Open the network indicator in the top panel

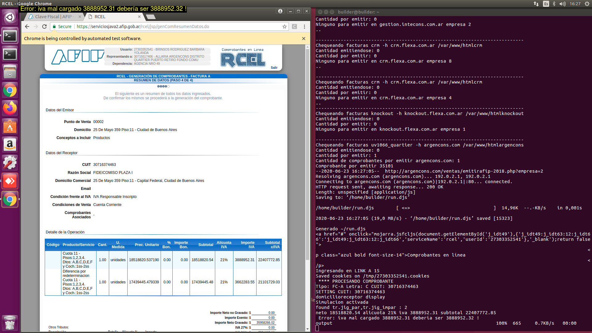[536, 4]
